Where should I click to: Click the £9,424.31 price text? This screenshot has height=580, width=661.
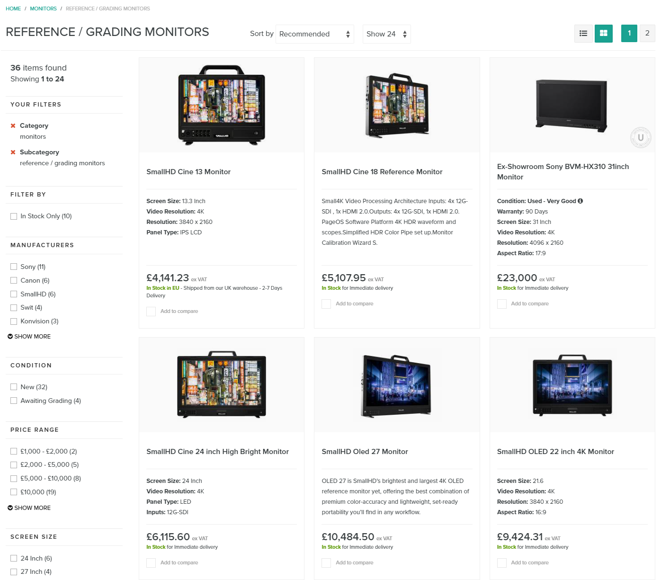520,537
